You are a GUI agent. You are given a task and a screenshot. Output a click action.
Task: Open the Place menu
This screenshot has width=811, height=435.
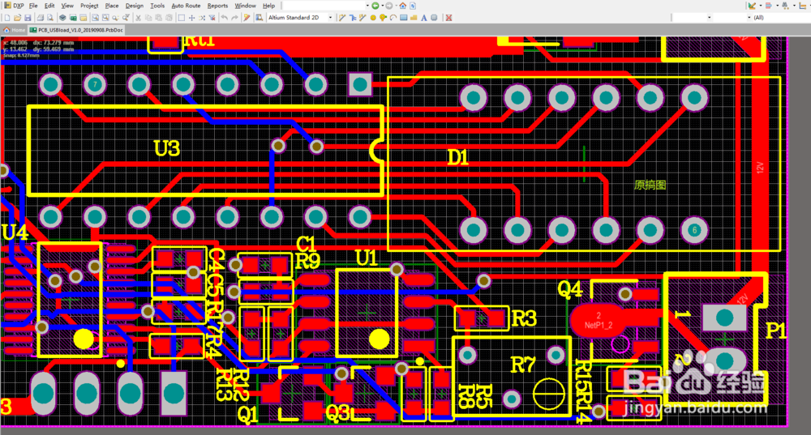click(x=112, y=6)
